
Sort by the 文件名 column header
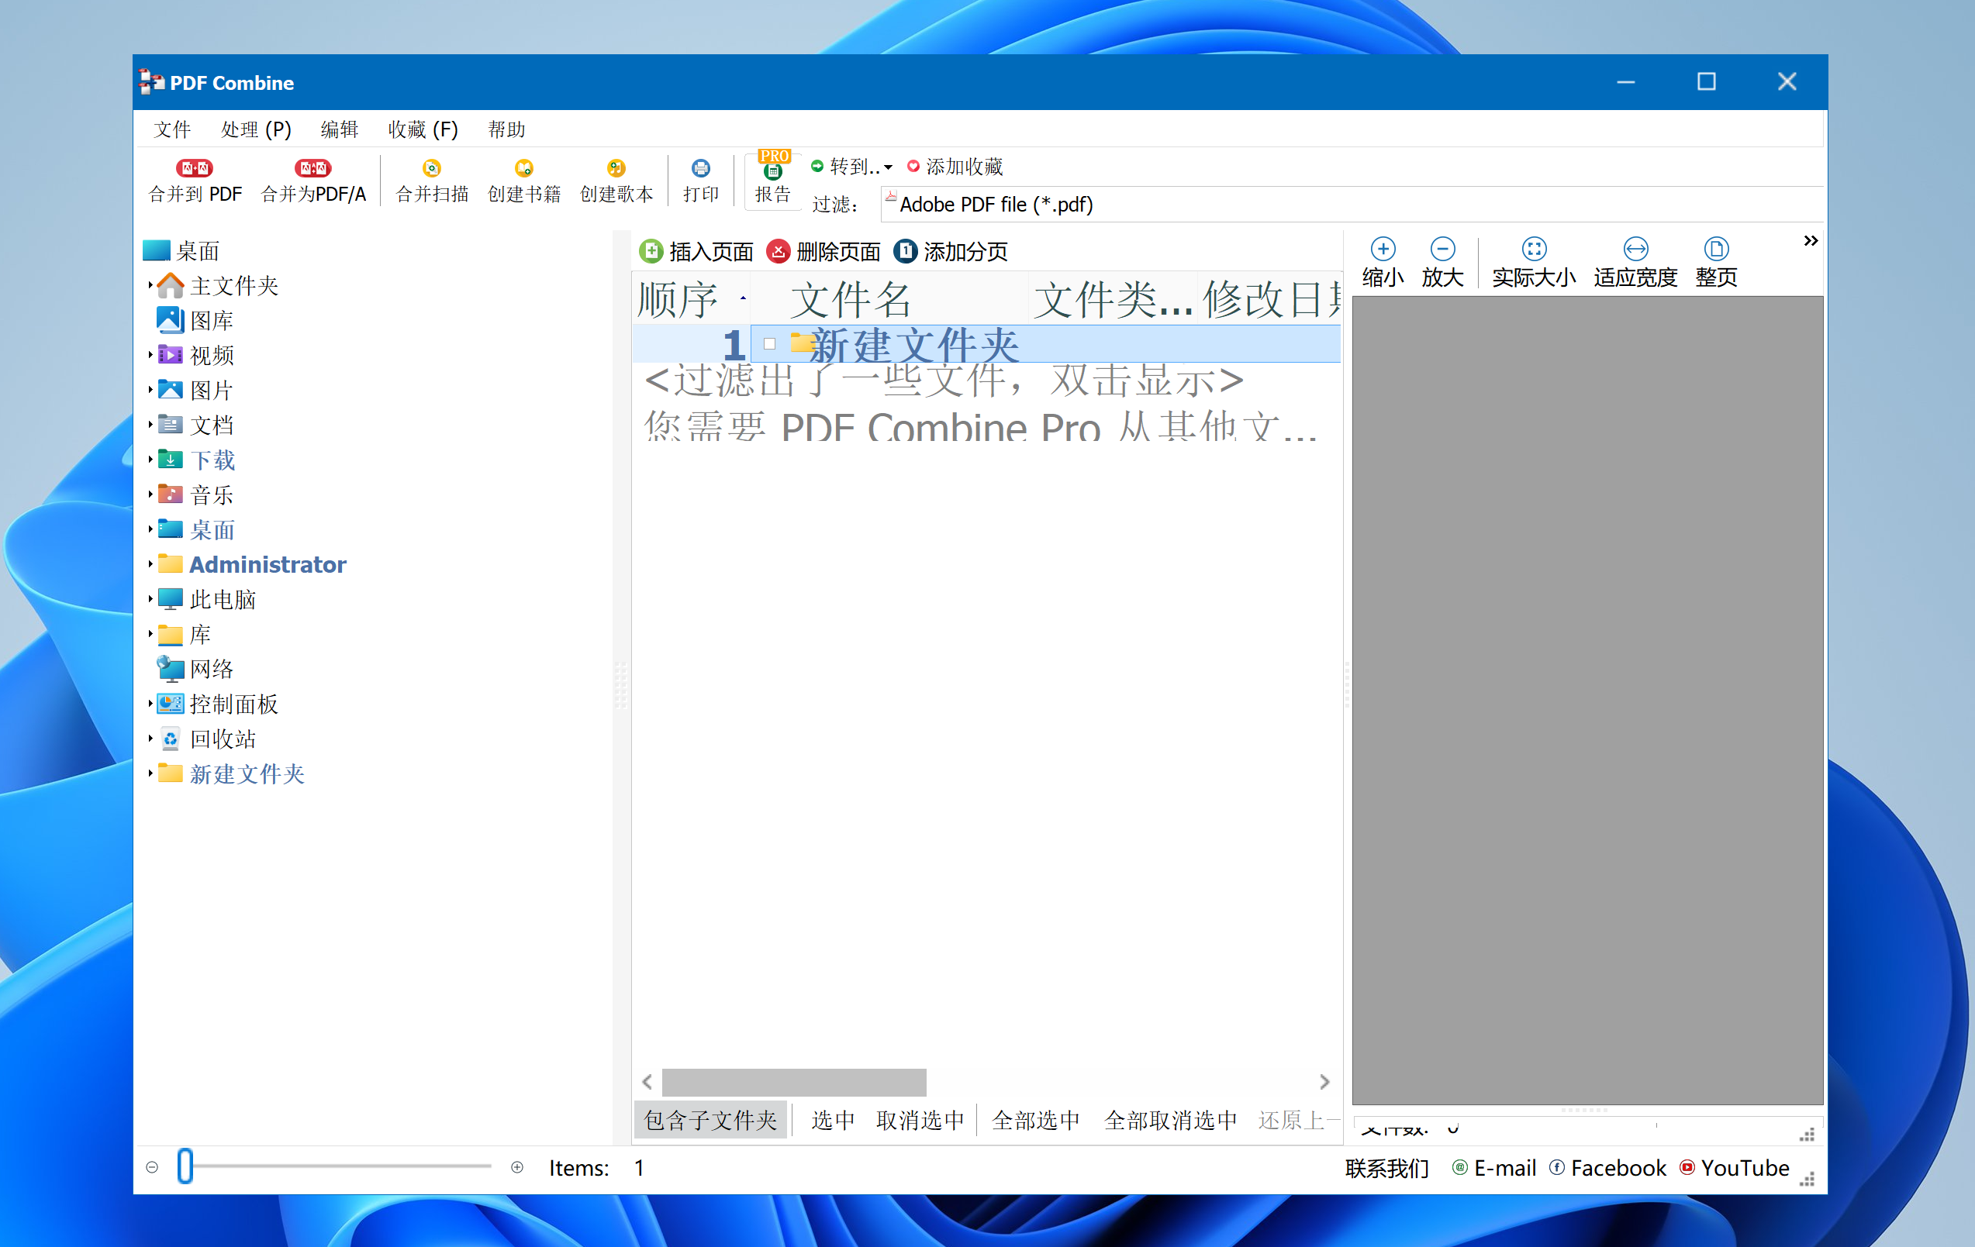click(890, 299)
